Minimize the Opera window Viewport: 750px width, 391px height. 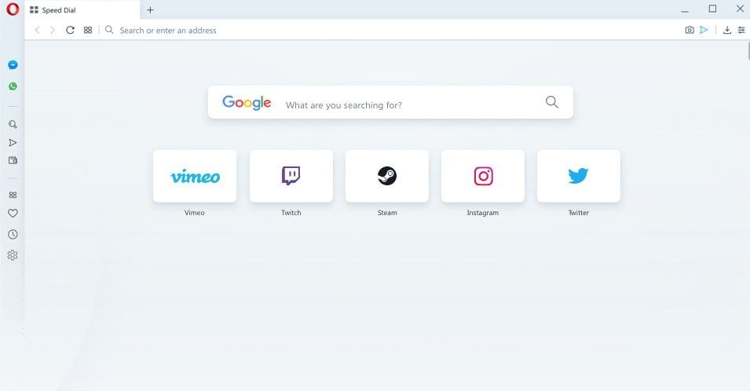[x=685, y=10]
